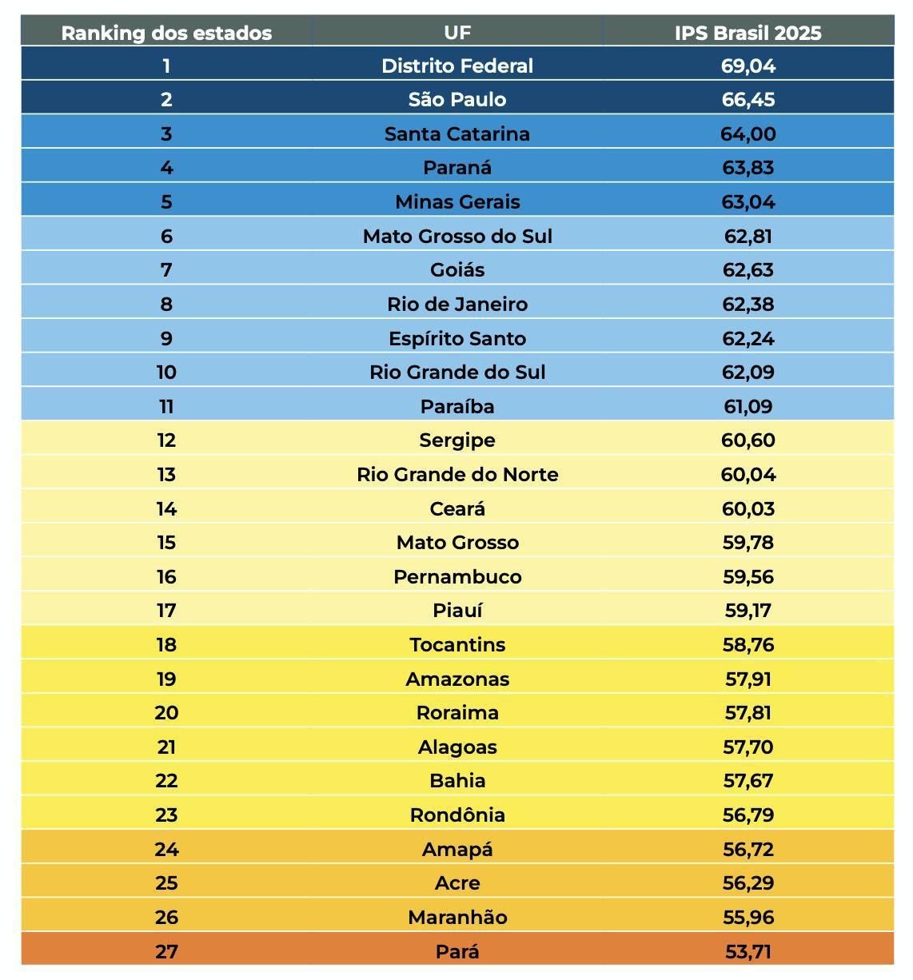
Task: Select the Ceará score 60,03
Action: click(x=748, y=508)
